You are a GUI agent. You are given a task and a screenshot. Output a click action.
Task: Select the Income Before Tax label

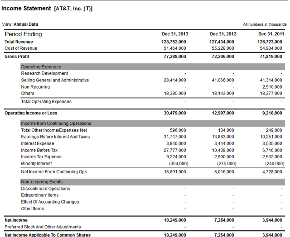(39, 150)
